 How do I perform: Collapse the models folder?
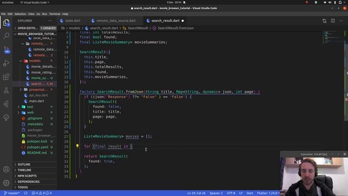(x=35, y=60)
